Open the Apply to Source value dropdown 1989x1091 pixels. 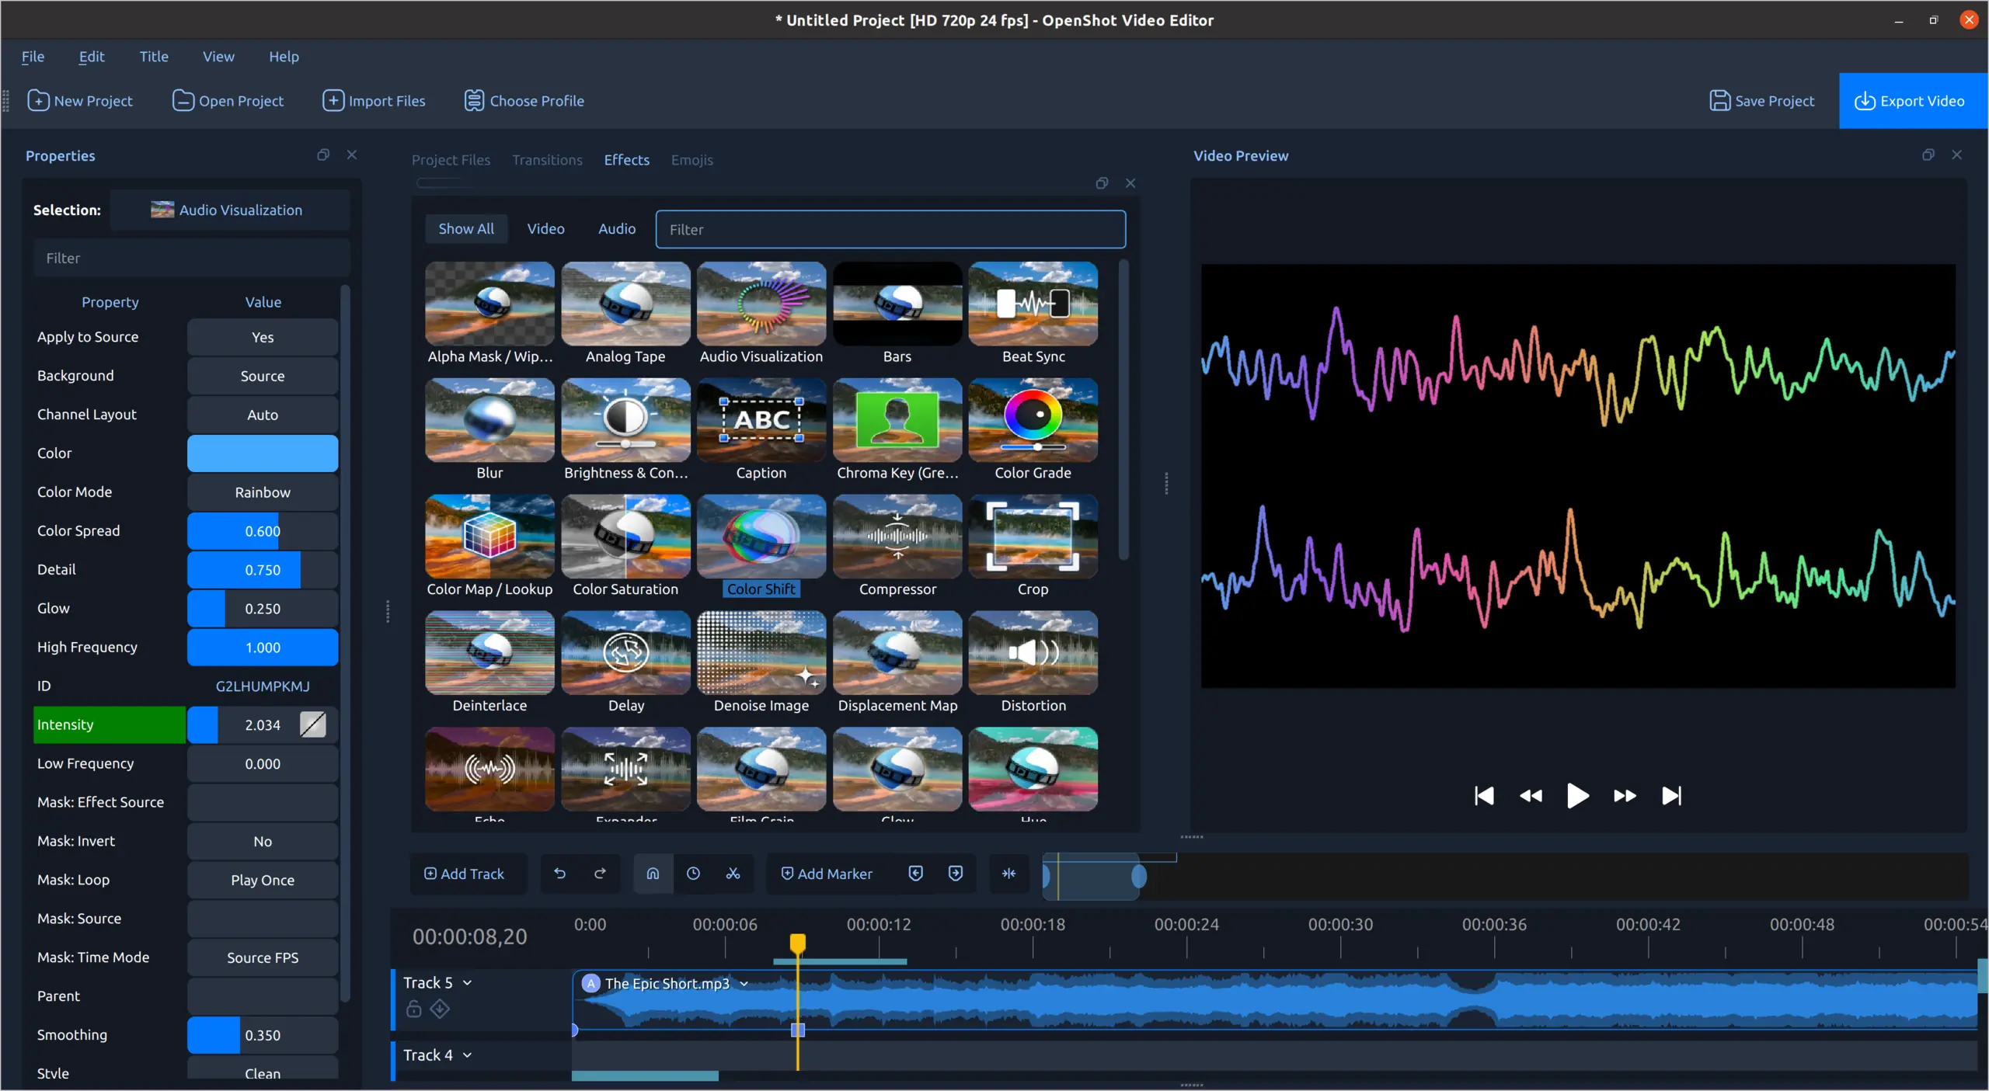(263, 337)
